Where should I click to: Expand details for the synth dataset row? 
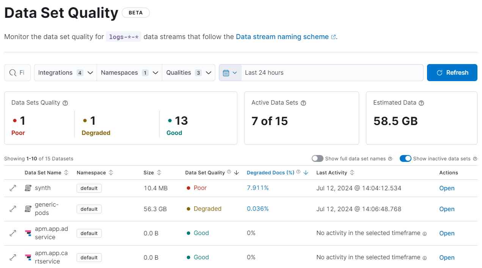tap(13, 188)
